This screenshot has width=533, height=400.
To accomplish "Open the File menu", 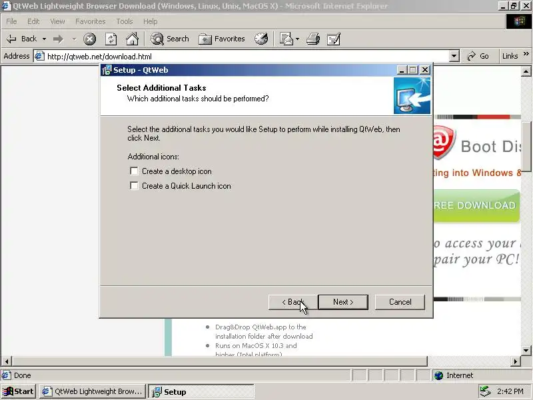I will 11,21.
